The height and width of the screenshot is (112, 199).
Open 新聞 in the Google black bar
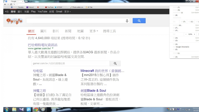tap(51, 12)
